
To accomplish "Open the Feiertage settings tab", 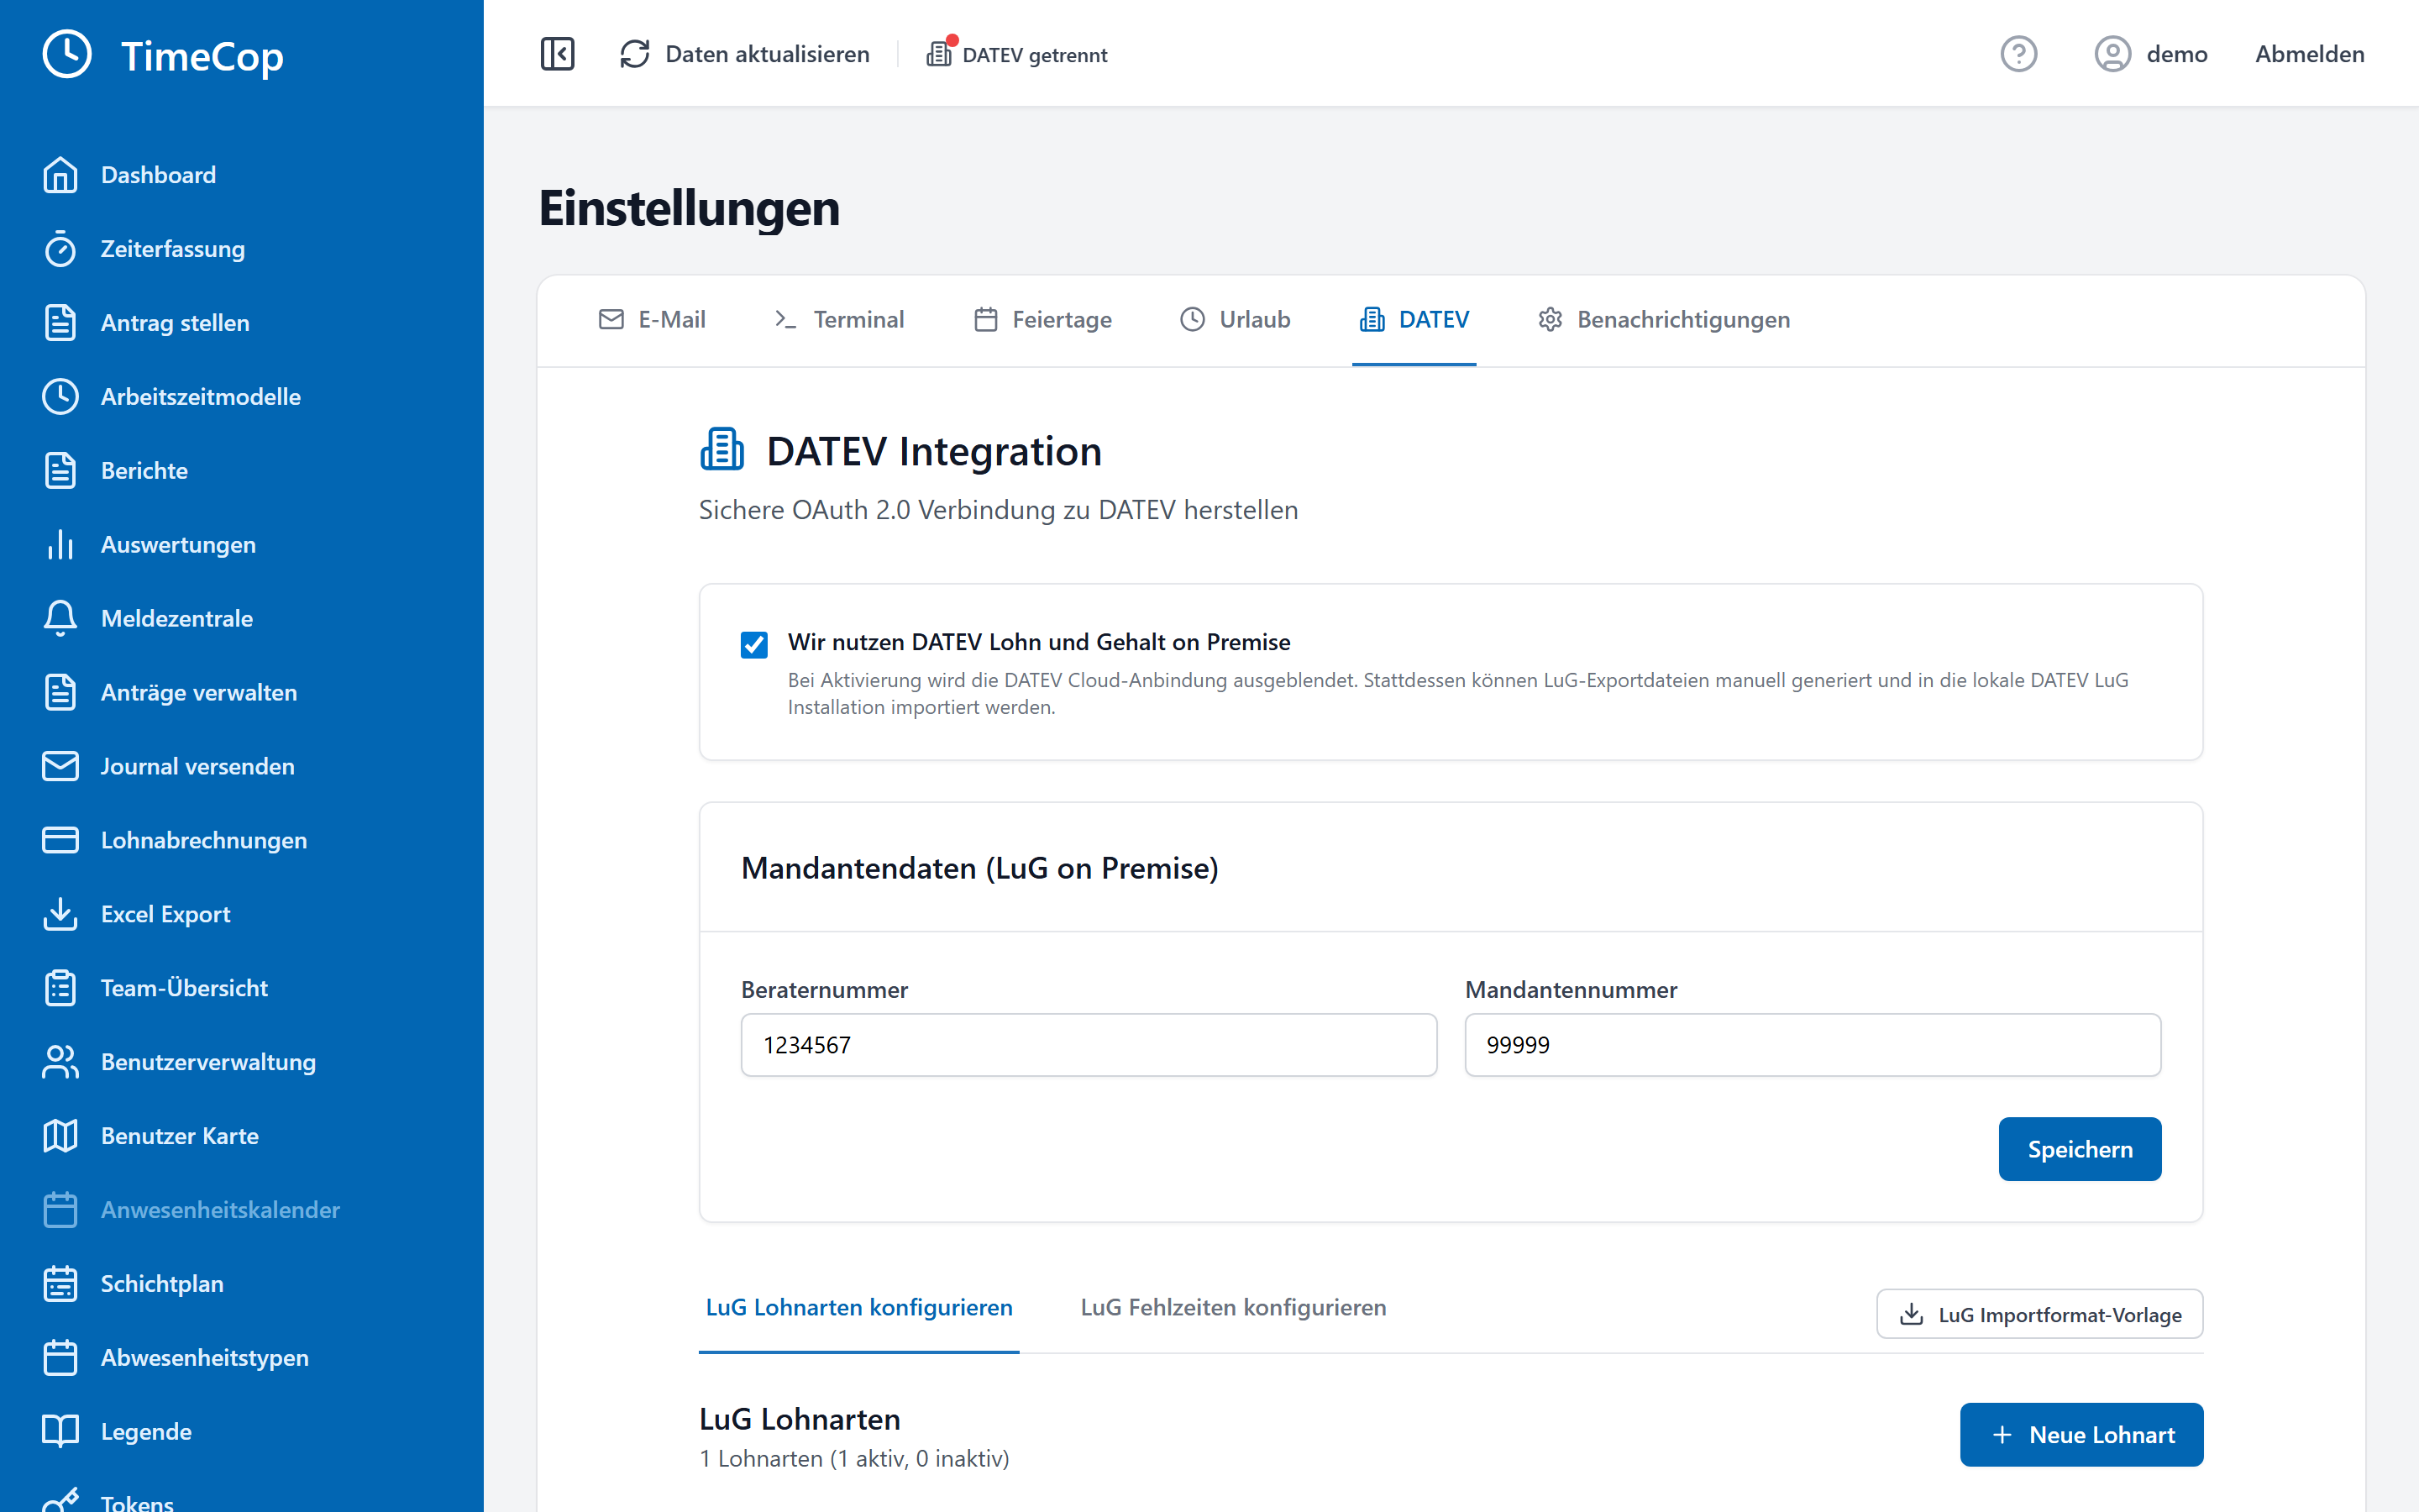I will tap(1042, 319).
